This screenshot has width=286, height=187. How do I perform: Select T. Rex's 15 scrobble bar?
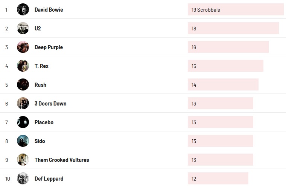(225, 66)
